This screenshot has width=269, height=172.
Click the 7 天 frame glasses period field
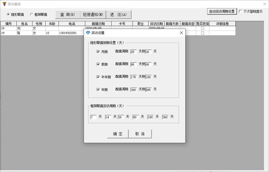coord(93,117)
